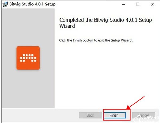Click the installer icon in the title bar
Screen dimensions: 160x123
pyautogui.click(x=5, y=4)
